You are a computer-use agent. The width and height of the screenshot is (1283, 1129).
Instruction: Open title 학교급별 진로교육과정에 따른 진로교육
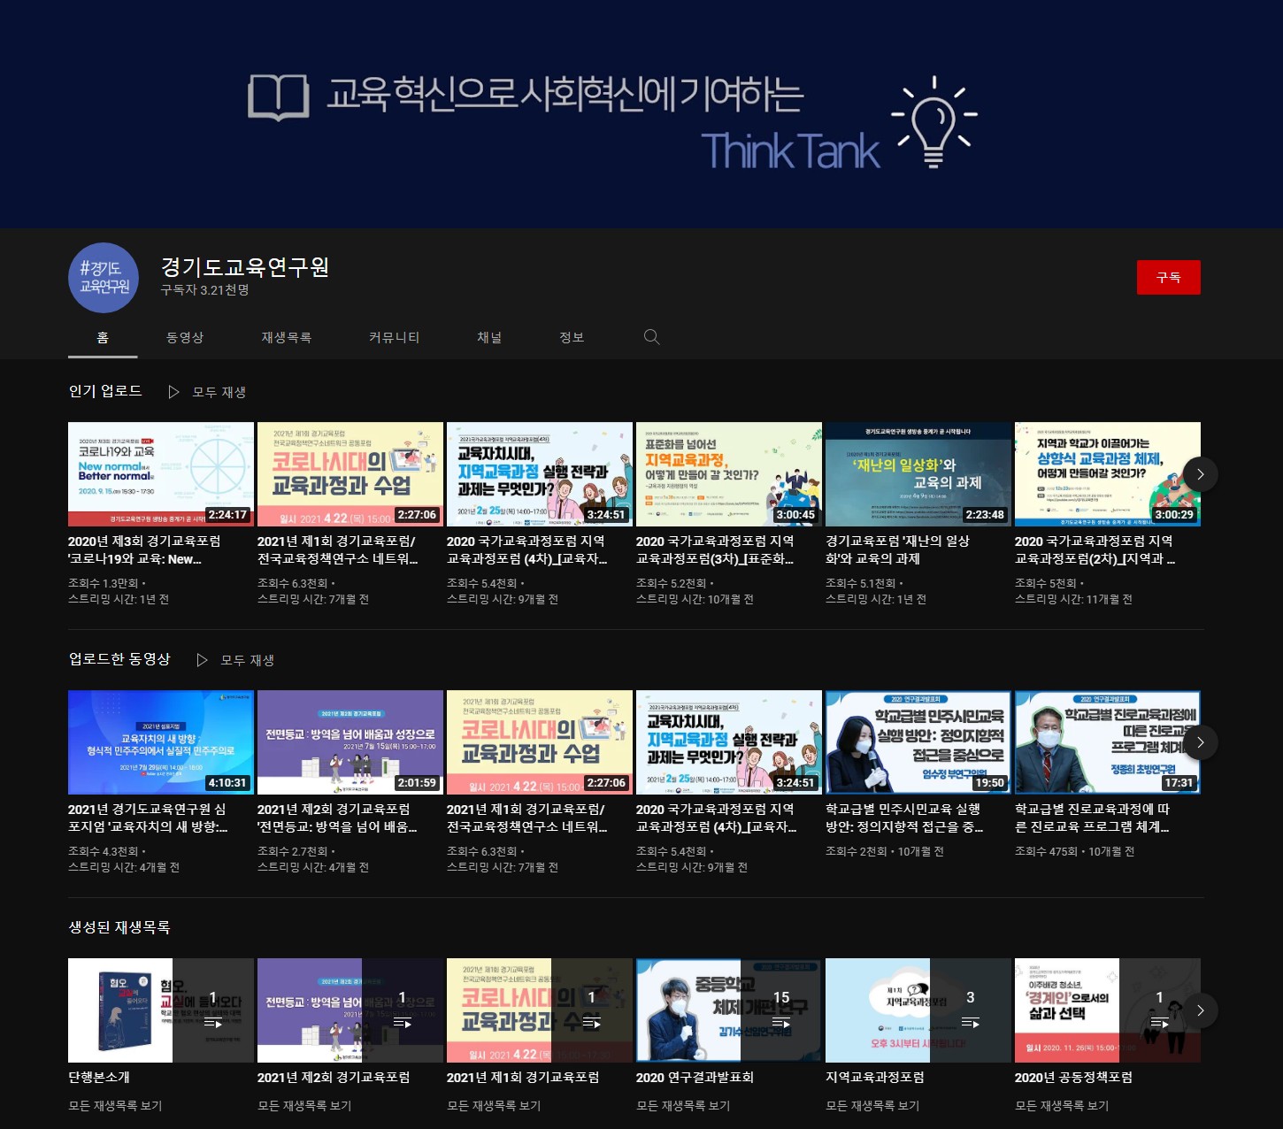coord(1093,818)
